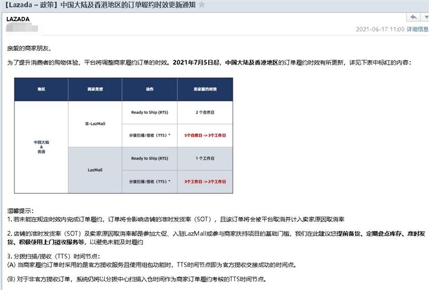Click the 动作 table header

[x=150, y=89]
